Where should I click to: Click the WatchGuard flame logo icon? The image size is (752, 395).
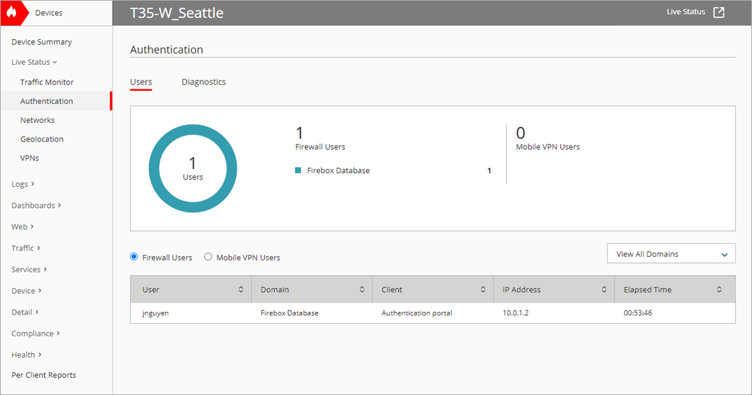pos(11,13)
